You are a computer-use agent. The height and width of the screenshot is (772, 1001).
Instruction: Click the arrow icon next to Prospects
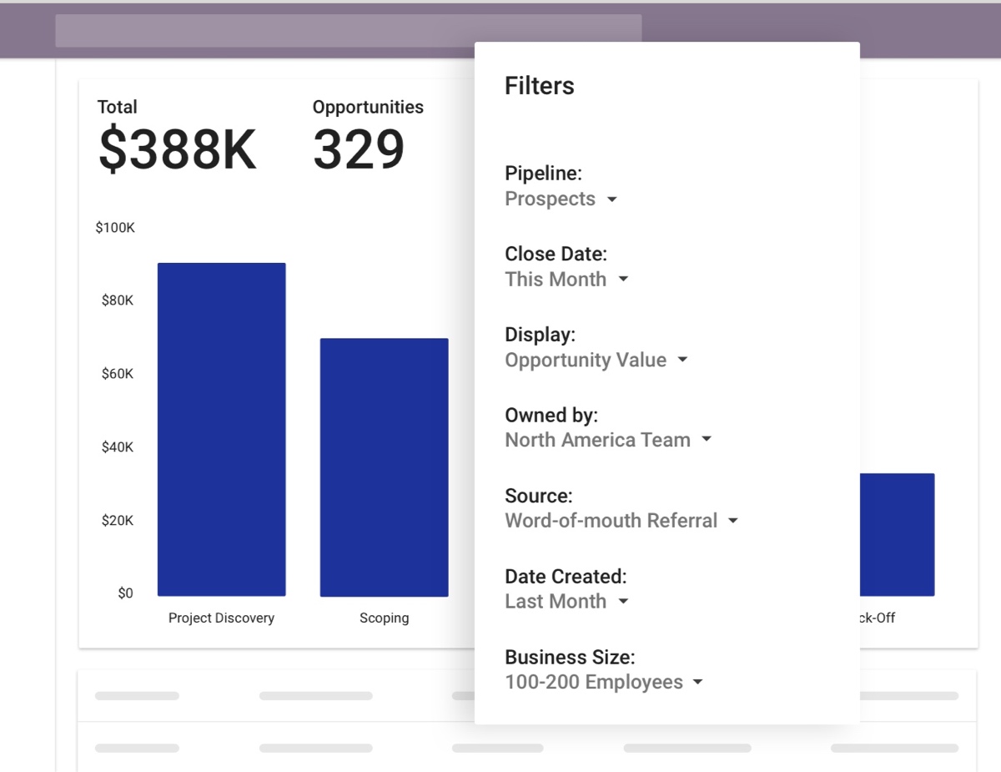coord(611,200)
